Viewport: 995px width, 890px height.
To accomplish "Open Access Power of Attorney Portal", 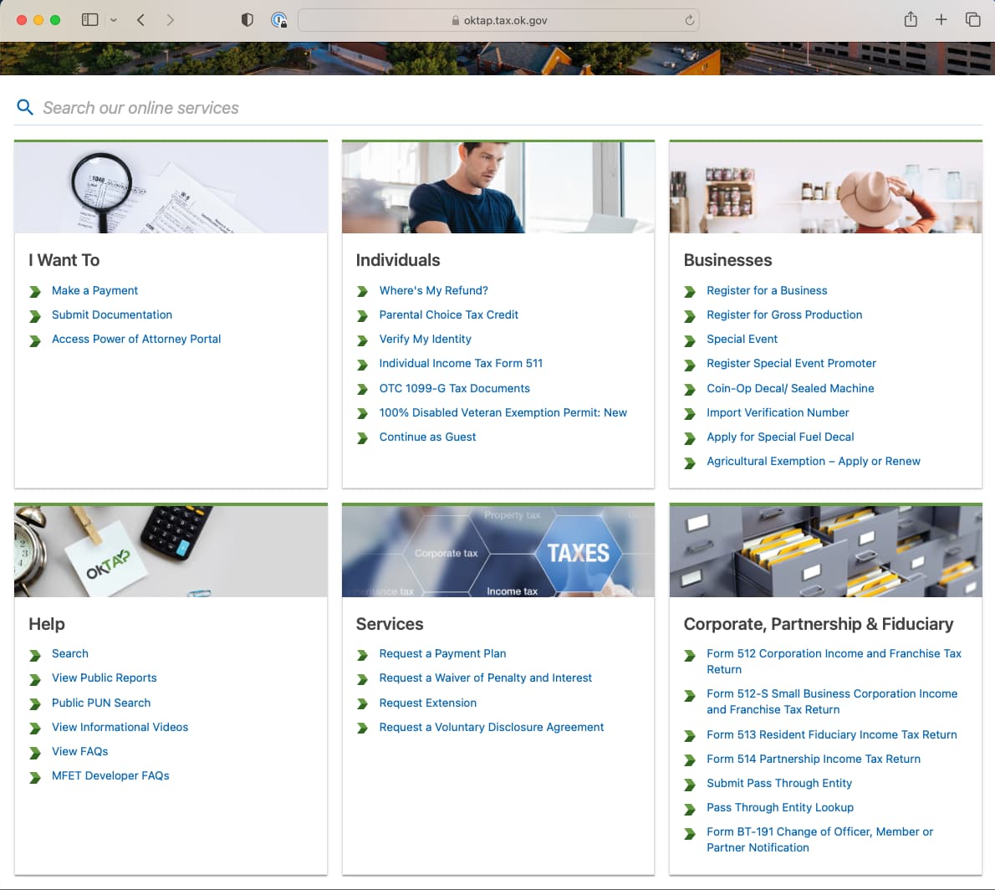I will click(x=136, y=339).
